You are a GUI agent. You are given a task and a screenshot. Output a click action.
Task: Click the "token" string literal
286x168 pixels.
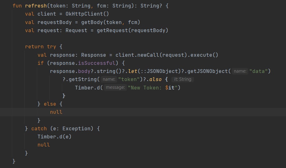pyautogui.click(x=129, y=79)
